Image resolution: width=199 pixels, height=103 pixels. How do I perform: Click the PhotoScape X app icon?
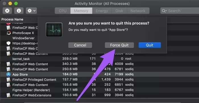point(9,33)
